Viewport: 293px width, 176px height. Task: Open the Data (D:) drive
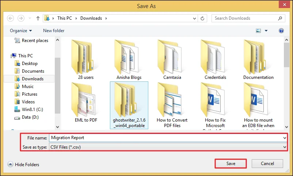click(27, 117)
